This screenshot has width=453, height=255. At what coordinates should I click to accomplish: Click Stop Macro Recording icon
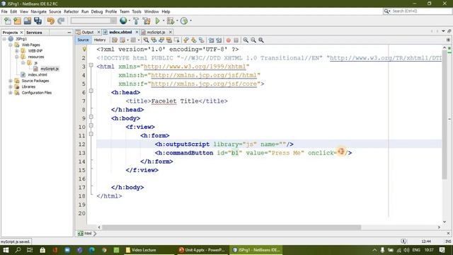click(x=236, y=40)
